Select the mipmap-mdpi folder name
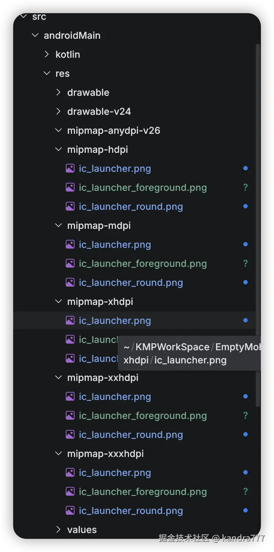The width and height of the screenshot is (274, 552). pyautogui.click(x=99, y=226)
